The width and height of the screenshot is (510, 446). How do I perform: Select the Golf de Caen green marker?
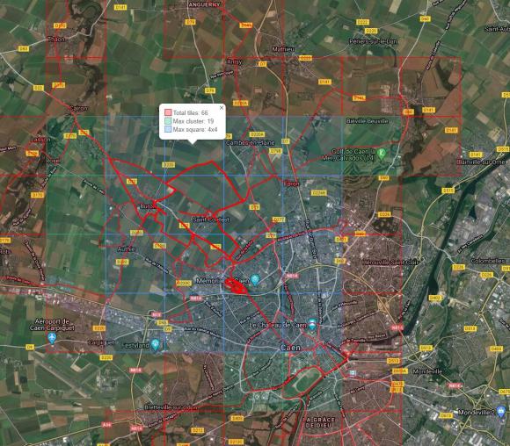(x=382, y=153)
